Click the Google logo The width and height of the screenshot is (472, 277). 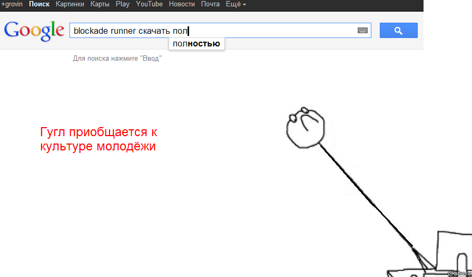click(34, 31)
